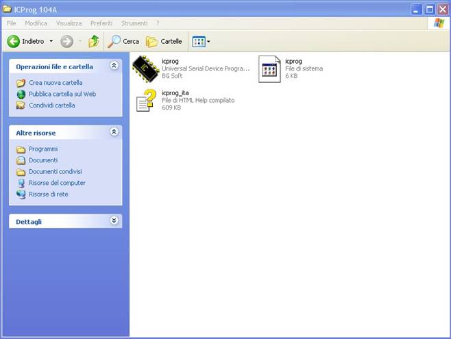Click the Risorse del computer icon
This screenshot has width=451, height=339.
point(21,184)
